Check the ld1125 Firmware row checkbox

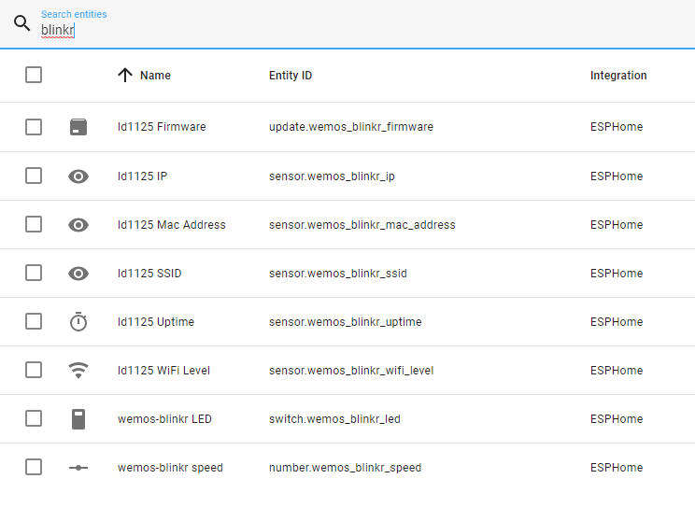(34, 127)
